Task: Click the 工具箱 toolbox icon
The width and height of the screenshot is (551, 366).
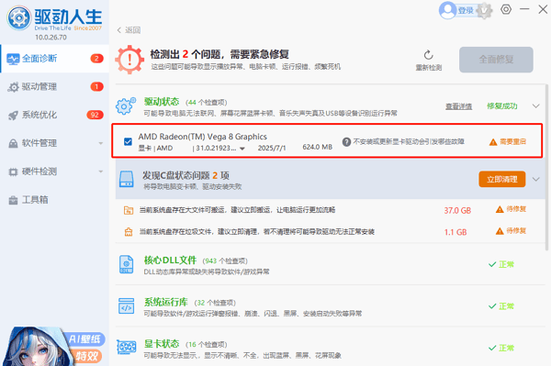Action: (x=14, y=200)
